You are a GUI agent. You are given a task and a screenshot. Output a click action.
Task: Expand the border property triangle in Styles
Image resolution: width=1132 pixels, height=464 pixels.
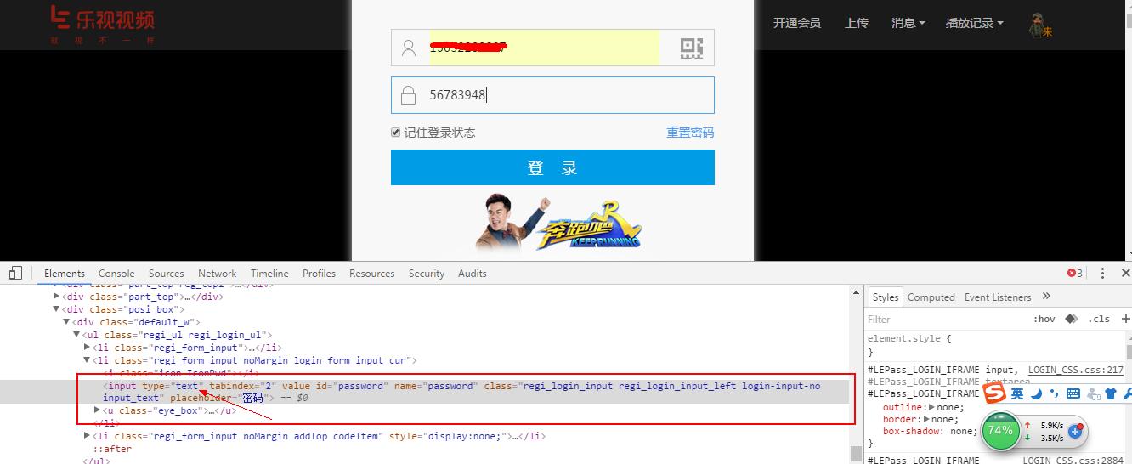pos(927,419)
